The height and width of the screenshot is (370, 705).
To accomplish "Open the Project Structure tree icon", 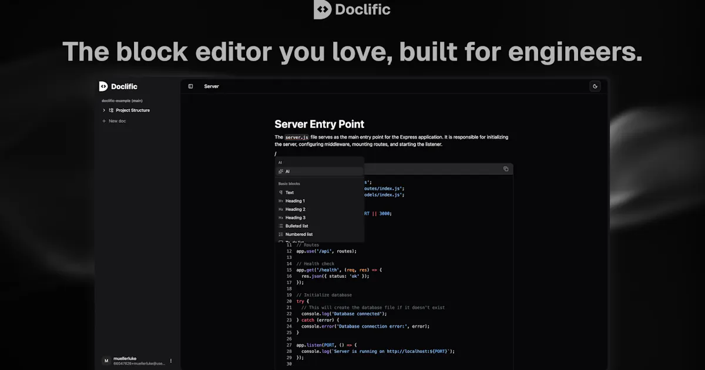I will pyautogui.click(x=111, y=110).
